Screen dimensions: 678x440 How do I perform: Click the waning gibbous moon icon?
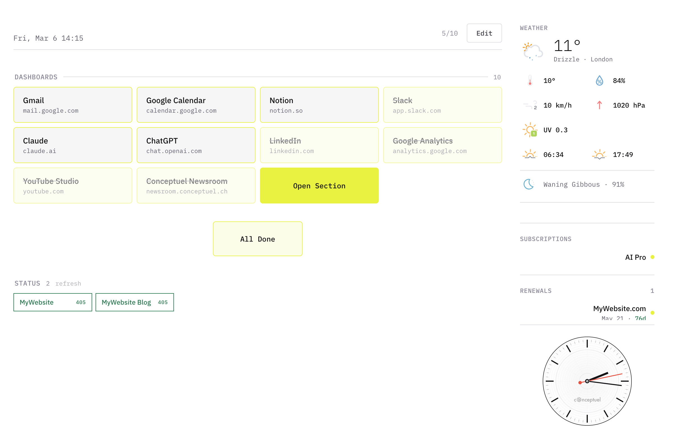(528, 184)
